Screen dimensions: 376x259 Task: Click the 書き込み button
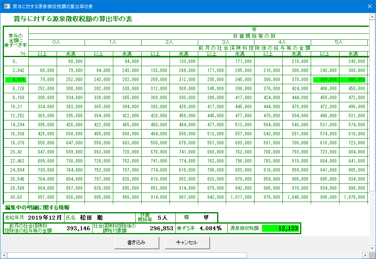(x=136, y=243)
